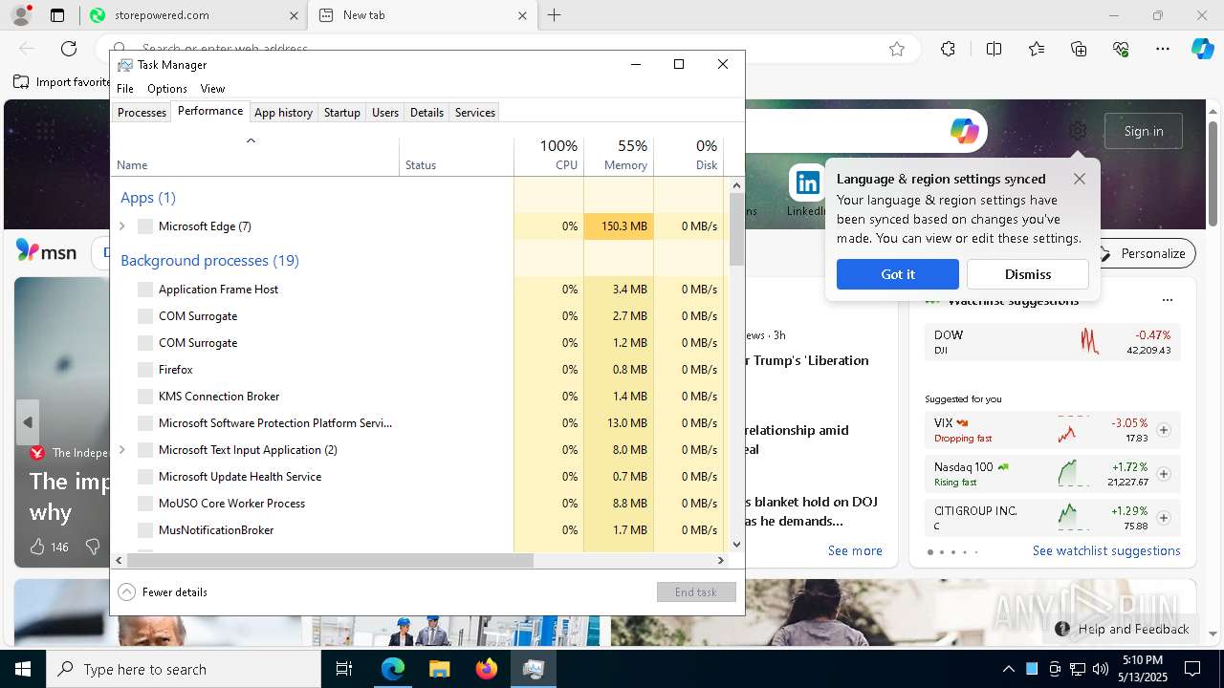Open Task Manager View menu
The height and width of the screenshot is (688, 1224).
[x=212, y=89]
